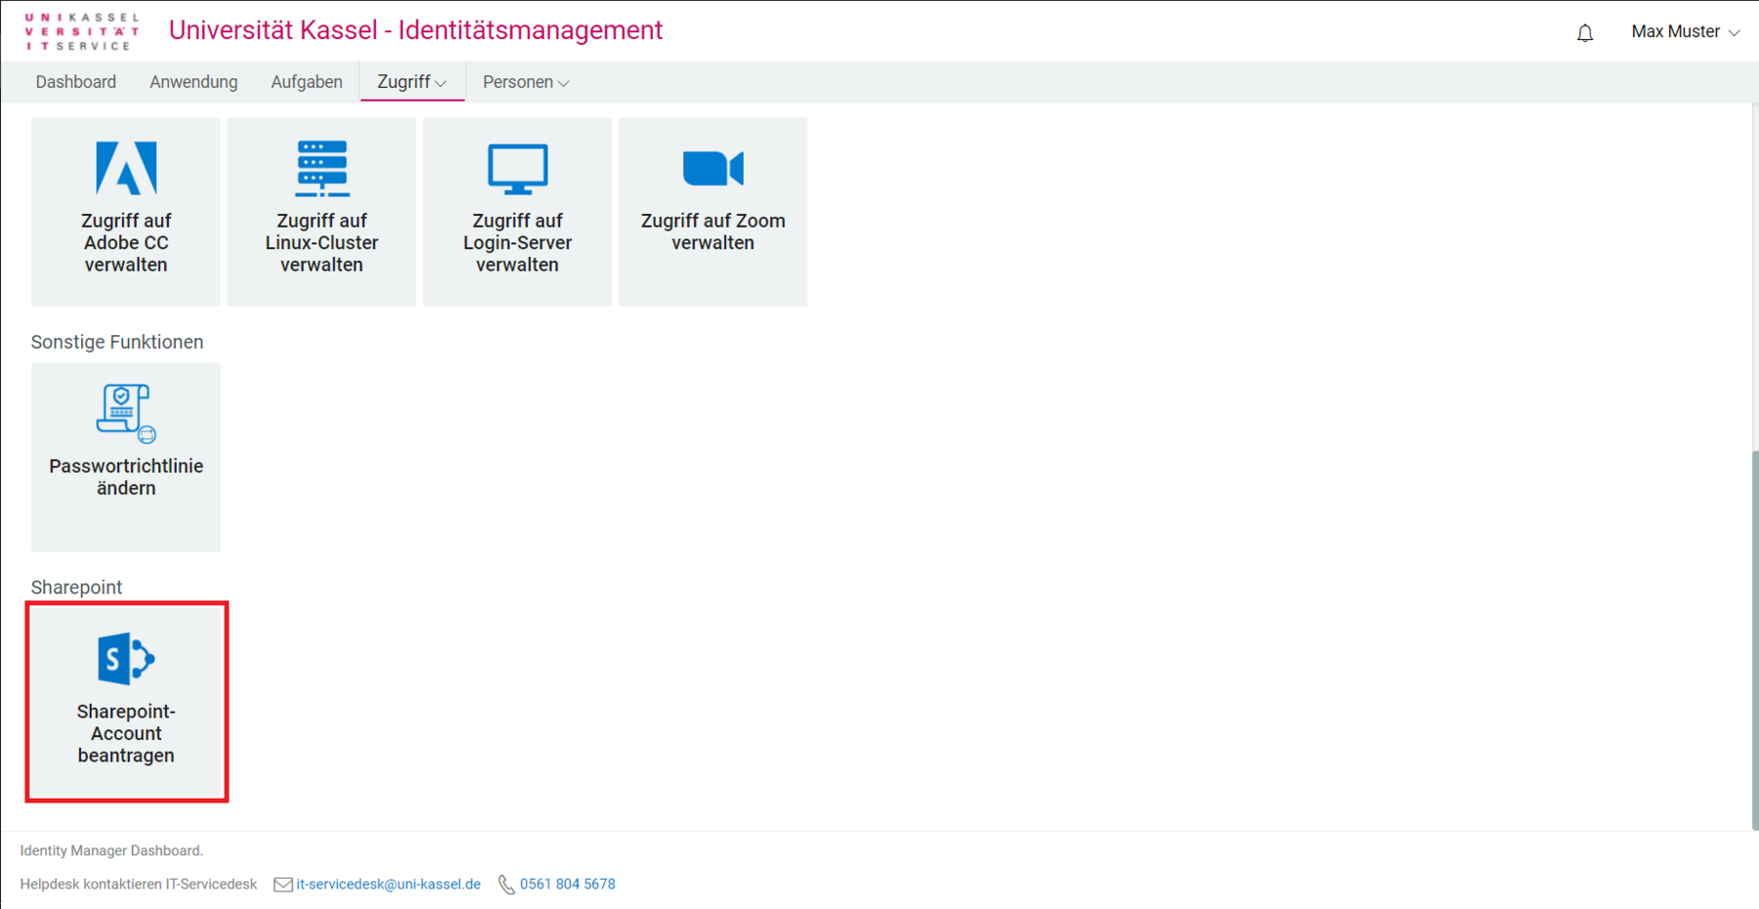This screenshot has width=1759, height=909.
Task: Switch to the Anwendung tab
Action: point(193,82)
